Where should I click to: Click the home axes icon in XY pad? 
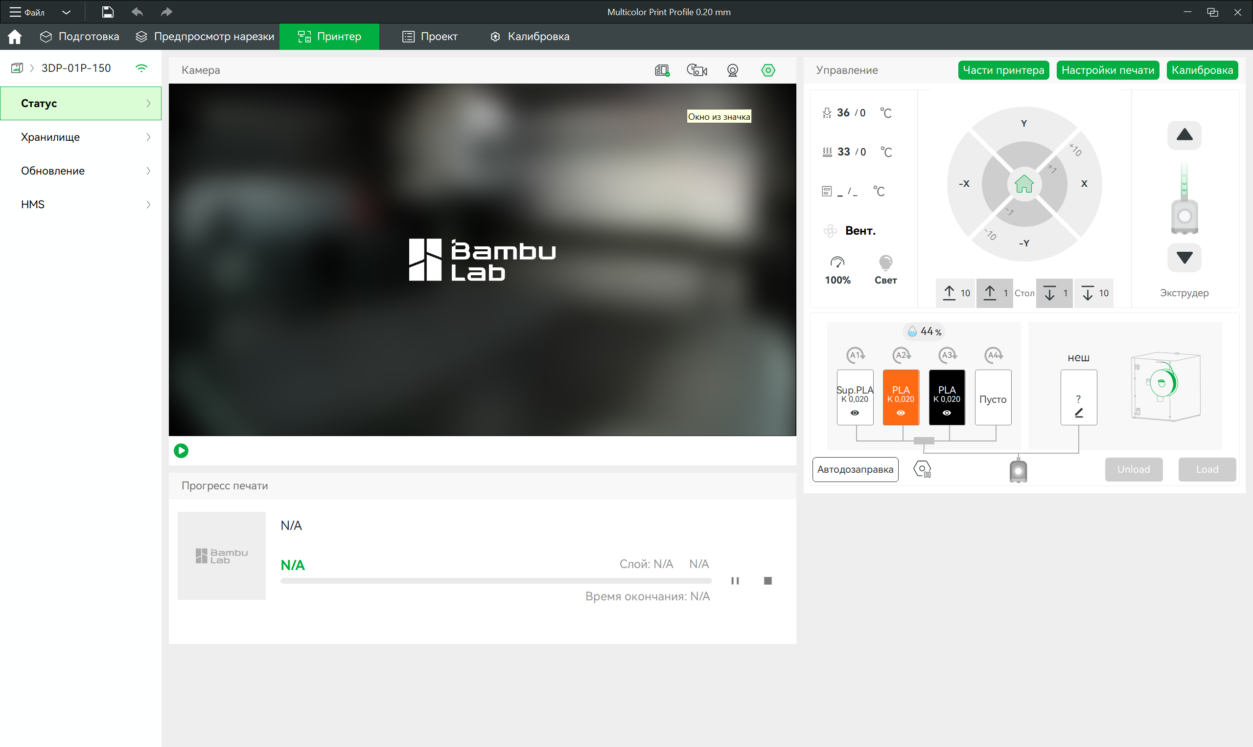tap(1024, 184)
